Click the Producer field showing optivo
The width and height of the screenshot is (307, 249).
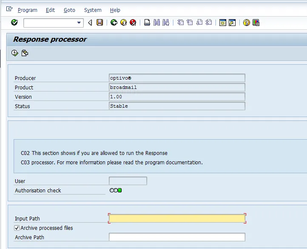177,78
